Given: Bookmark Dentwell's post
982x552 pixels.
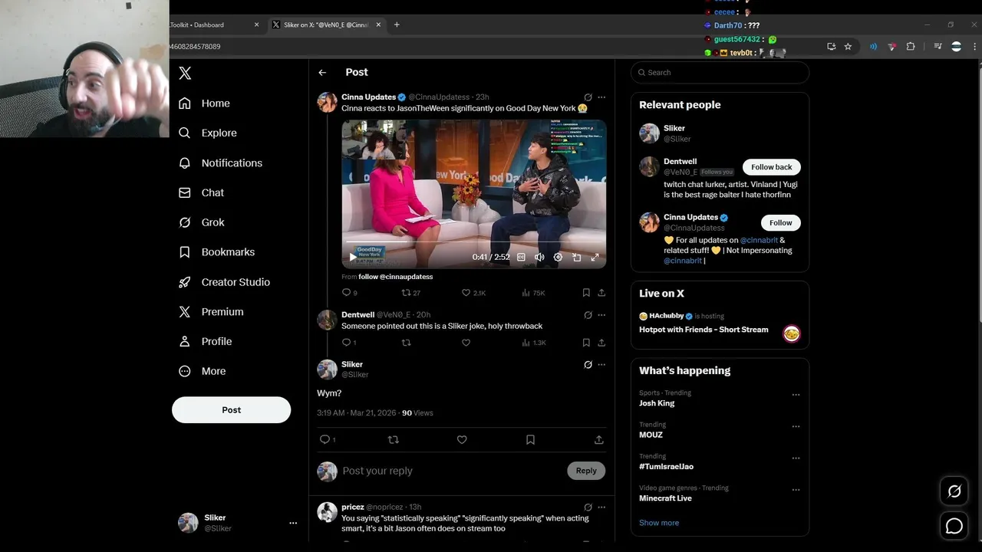Looking at the screenshot, I should click(x=586, y=343).
